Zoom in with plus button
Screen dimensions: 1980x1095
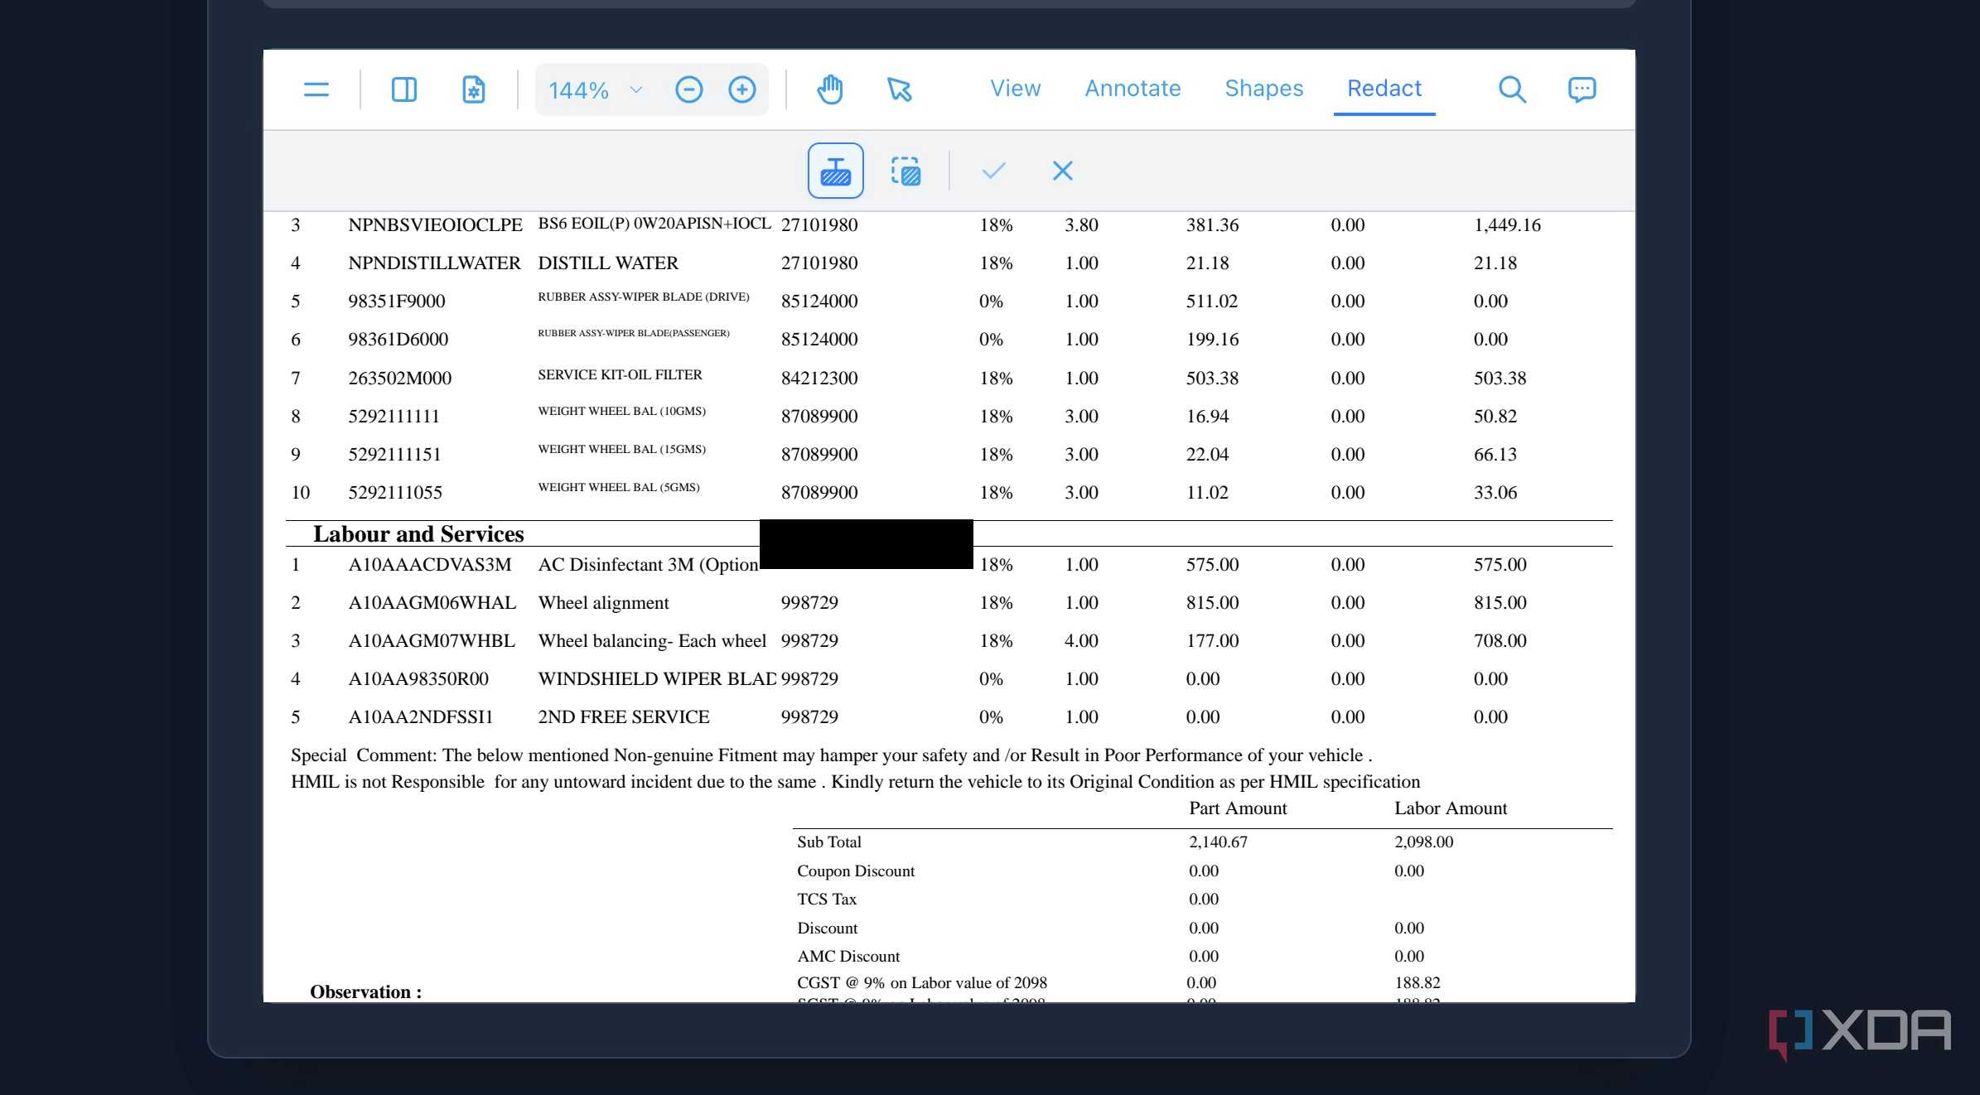[x=741, y=89]
